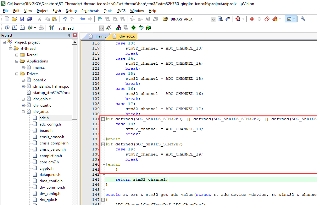Open Options for Target magic wand
The width and height of the screenshot is (317, 205).
click(109, 28)
